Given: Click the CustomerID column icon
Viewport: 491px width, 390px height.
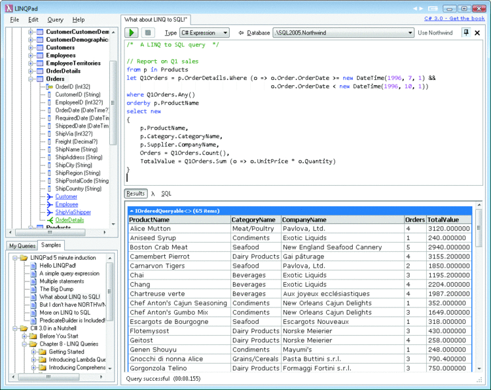Looking at the screenshot, I should pos(49,94).
